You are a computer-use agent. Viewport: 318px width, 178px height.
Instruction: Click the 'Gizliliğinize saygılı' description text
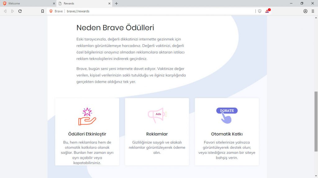157,147
